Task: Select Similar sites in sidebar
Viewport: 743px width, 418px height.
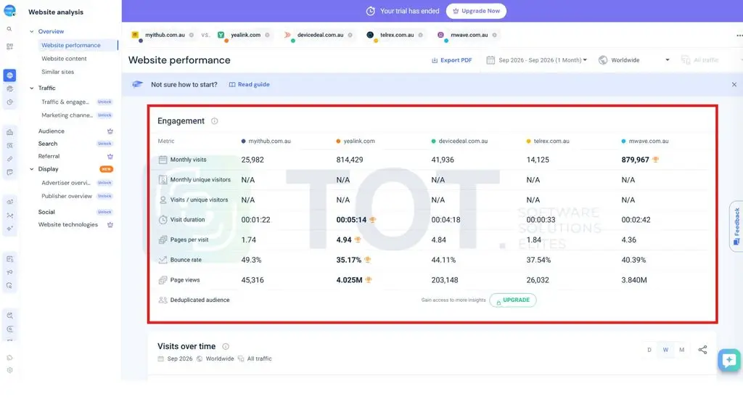Action: click(58, 72)
